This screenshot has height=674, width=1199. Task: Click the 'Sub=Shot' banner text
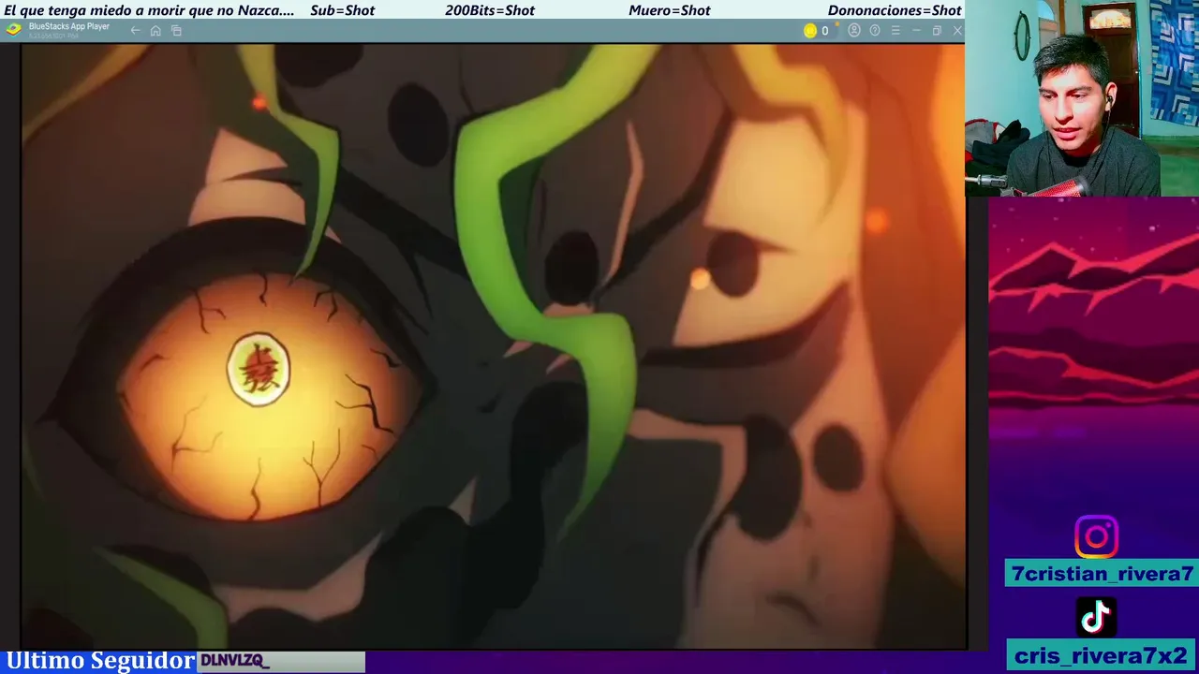(342, 10)
